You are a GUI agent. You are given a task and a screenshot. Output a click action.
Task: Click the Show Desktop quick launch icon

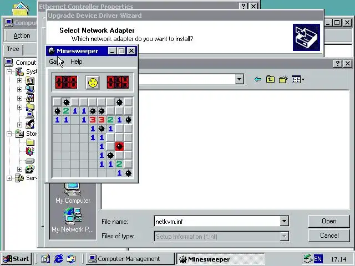point(45,259)
